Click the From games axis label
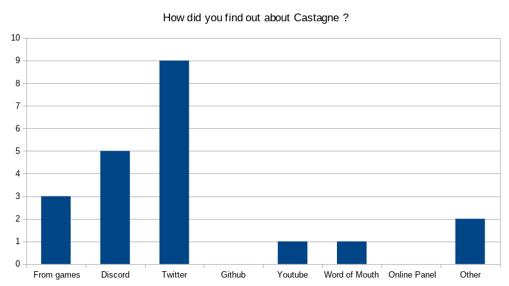Viewport: 509px width, 286px height. pyautogui.click(x=57, y=275)
